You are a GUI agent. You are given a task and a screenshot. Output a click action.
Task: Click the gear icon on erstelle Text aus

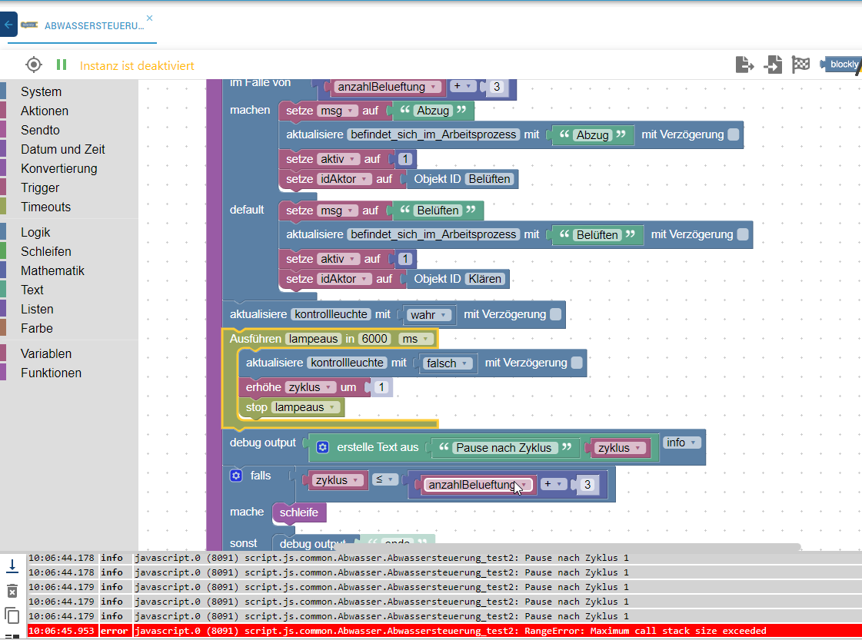pyautogui.click(x=323, y=447)
